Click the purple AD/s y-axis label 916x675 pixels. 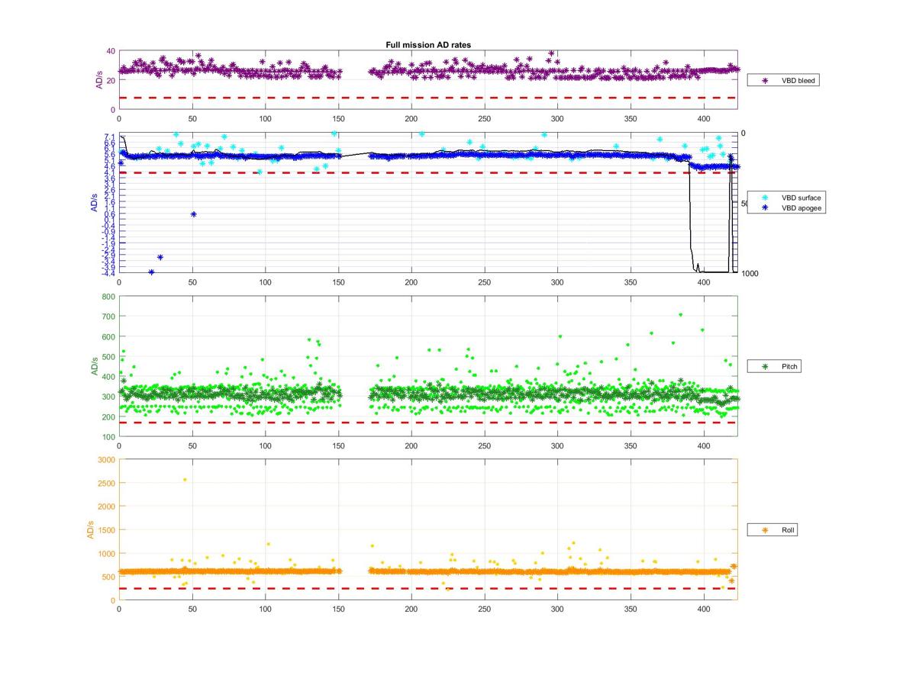click(x=99, y=80)
